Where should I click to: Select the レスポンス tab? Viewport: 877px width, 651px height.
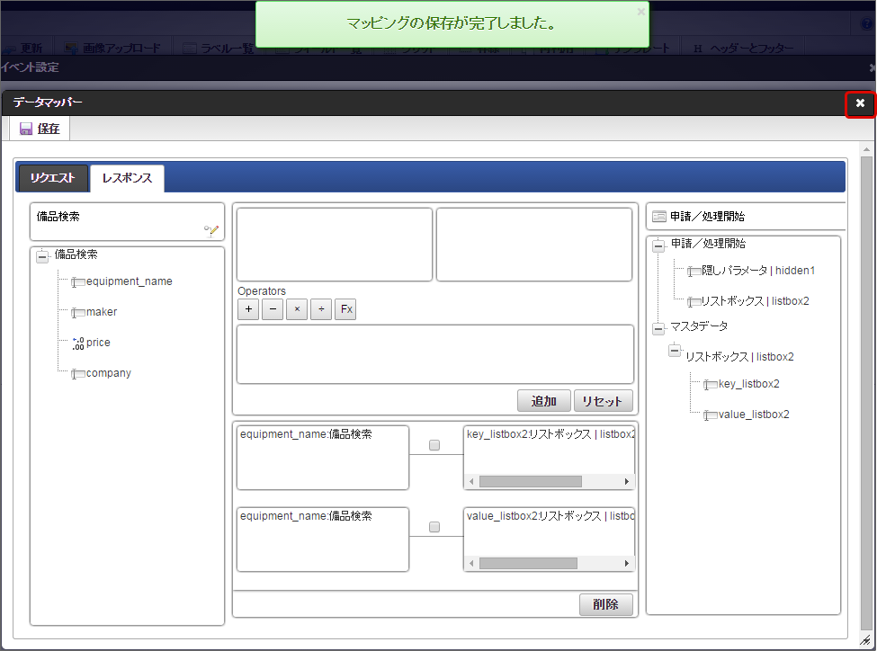[x=127, y=178]
